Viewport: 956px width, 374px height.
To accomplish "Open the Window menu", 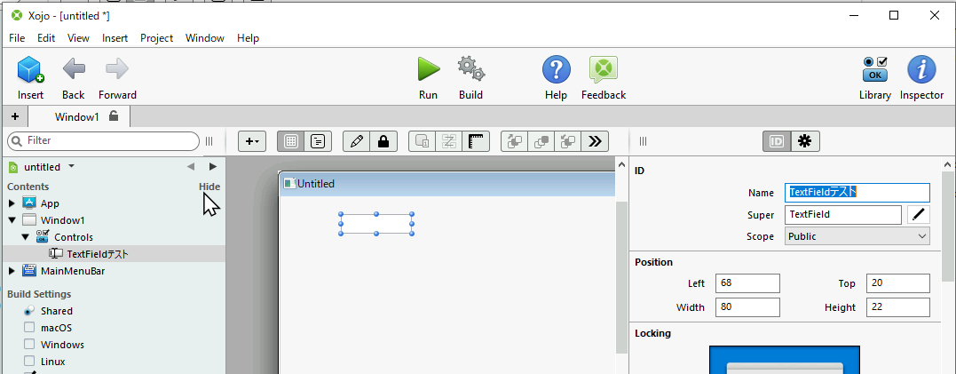I will 205,38.
